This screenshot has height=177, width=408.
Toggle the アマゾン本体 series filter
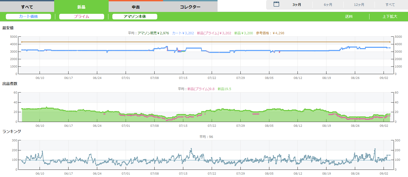click(135, 16)
